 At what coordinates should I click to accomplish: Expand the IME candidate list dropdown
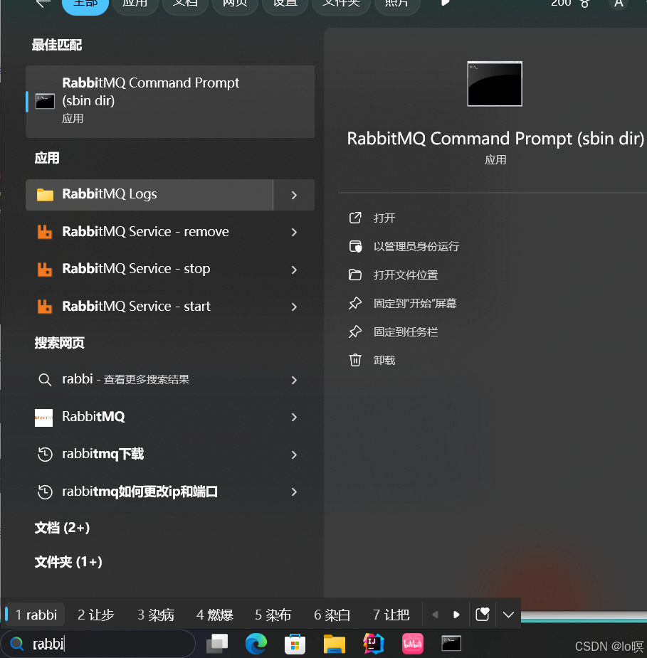click(508, 615)
